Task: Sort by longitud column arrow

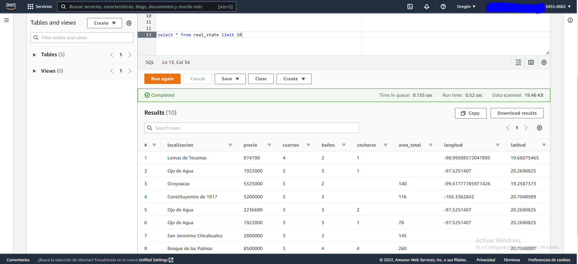Action: tap(498, 145)
